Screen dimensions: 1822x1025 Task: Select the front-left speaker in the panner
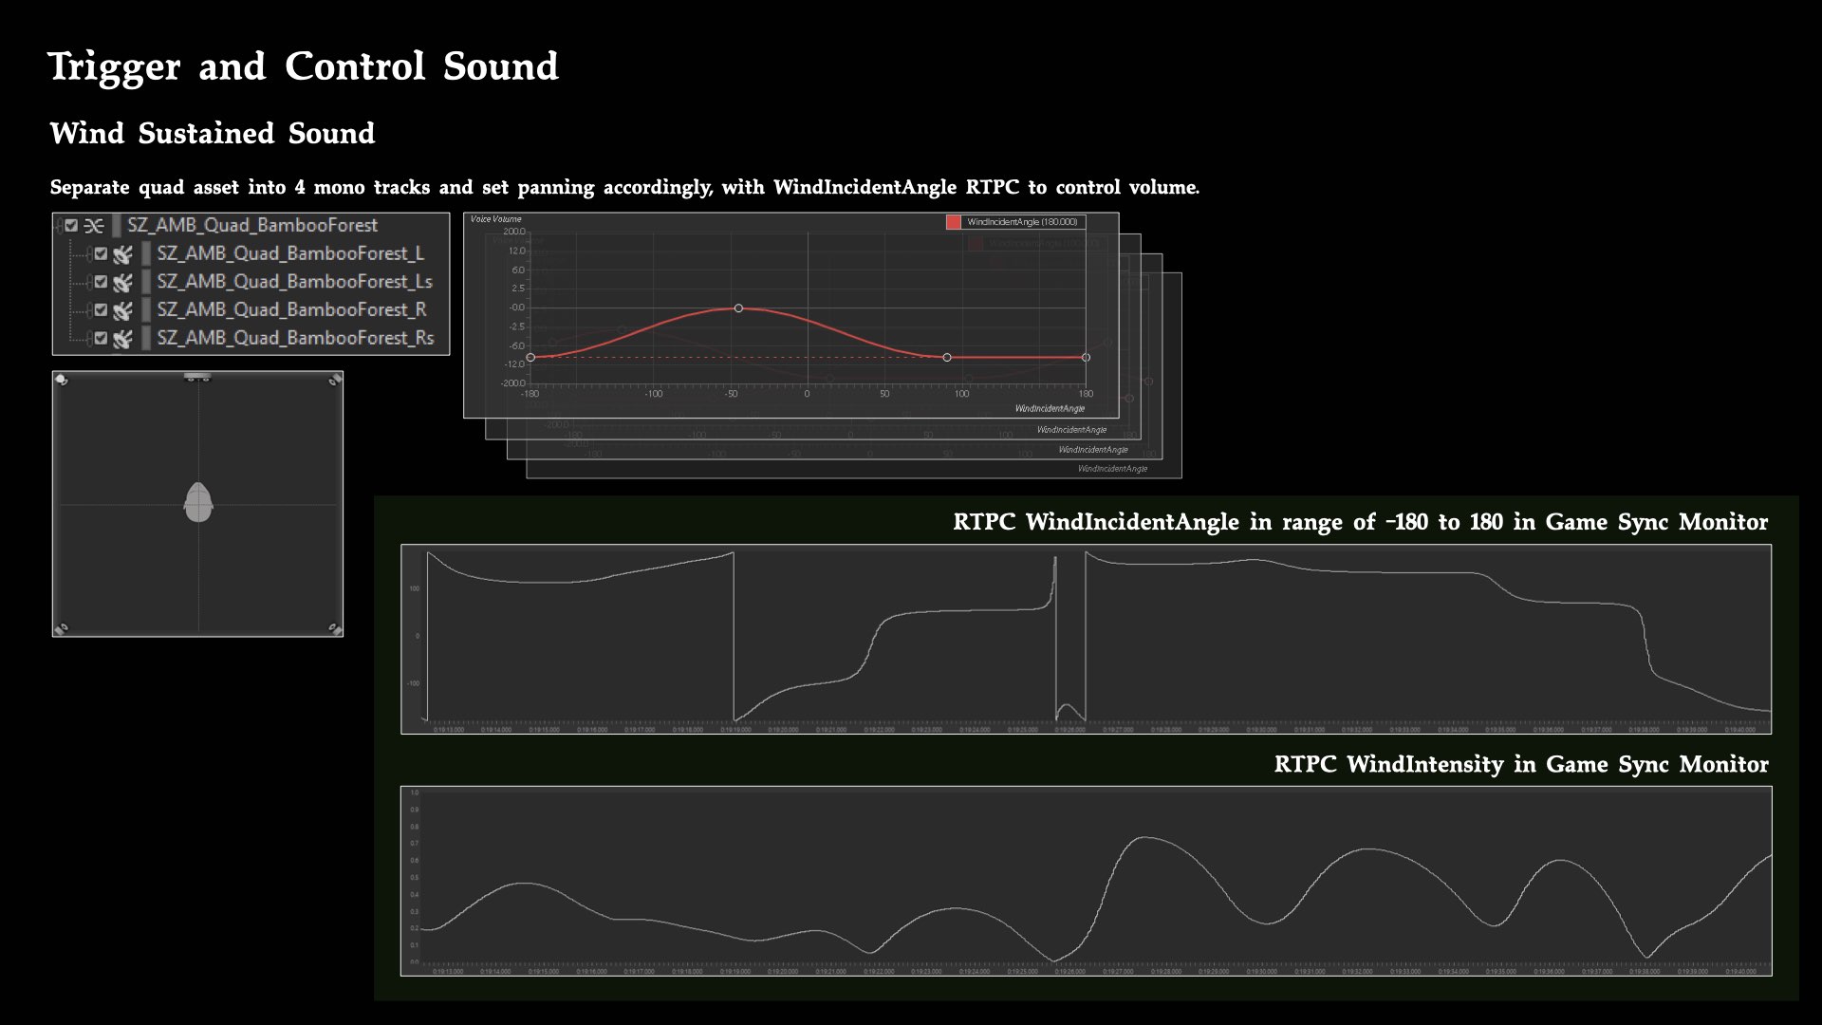[x=62, y=380]
